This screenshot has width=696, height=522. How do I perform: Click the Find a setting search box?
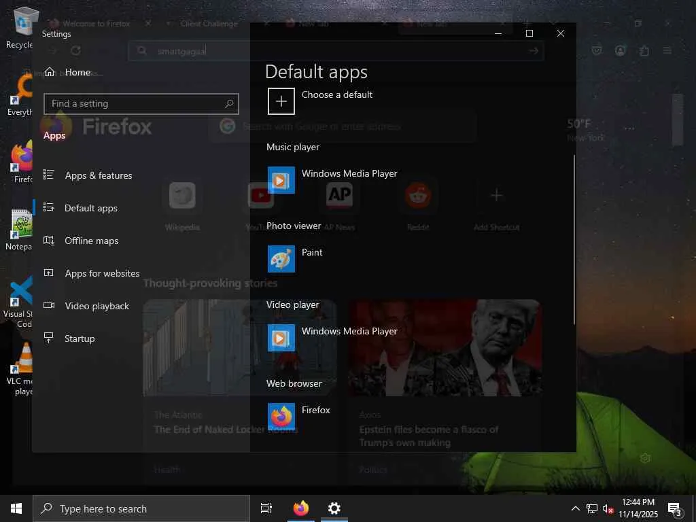[141, 104]
